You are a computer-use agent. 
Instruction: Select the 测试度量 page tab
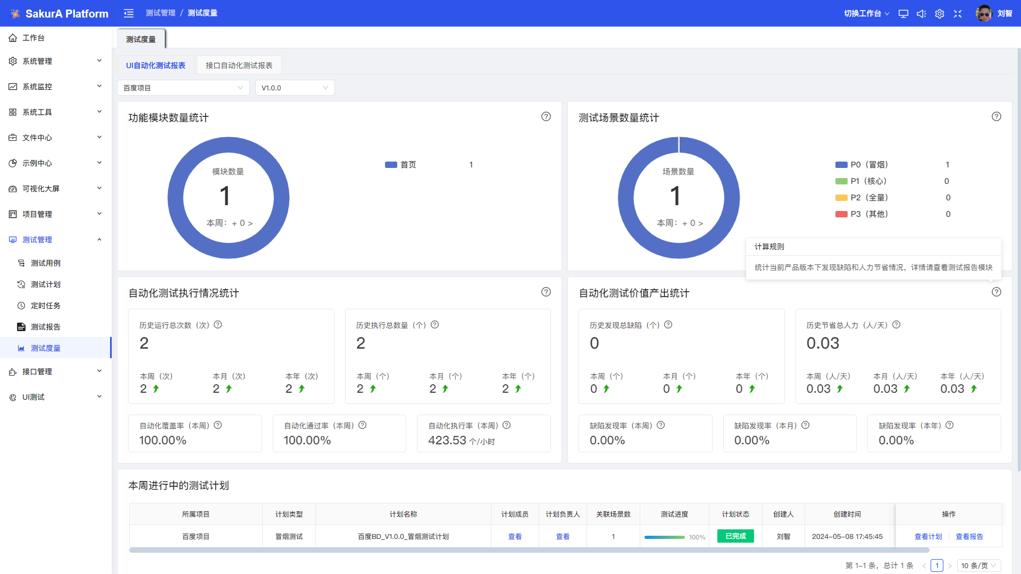[x=141, y=39]
